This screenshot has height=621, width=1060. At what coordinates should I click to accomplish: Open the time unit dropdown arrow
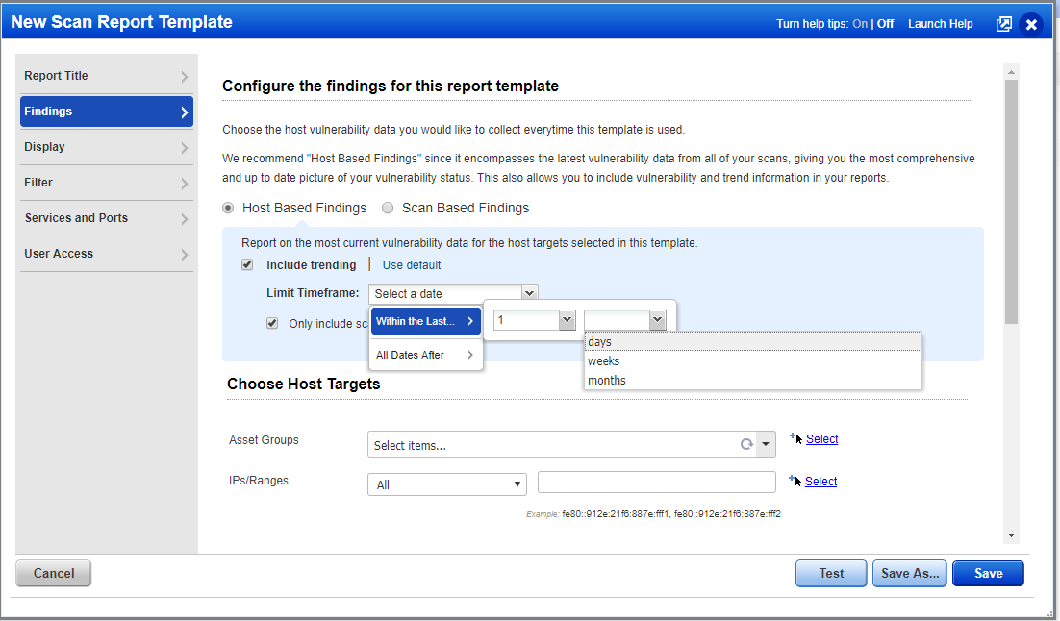point(657,320)
